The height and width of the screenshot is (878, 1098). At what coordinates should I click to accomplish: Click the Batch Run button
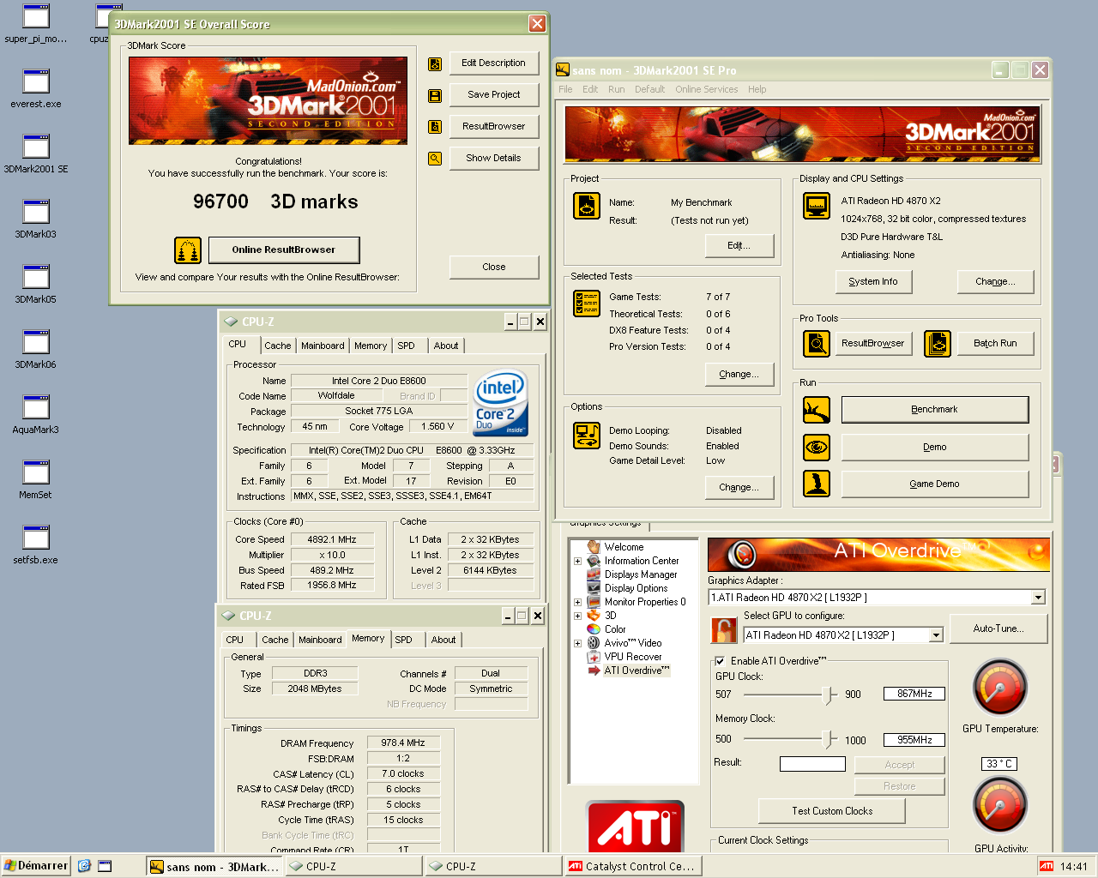pyautogui.click(x=995, y=343)
